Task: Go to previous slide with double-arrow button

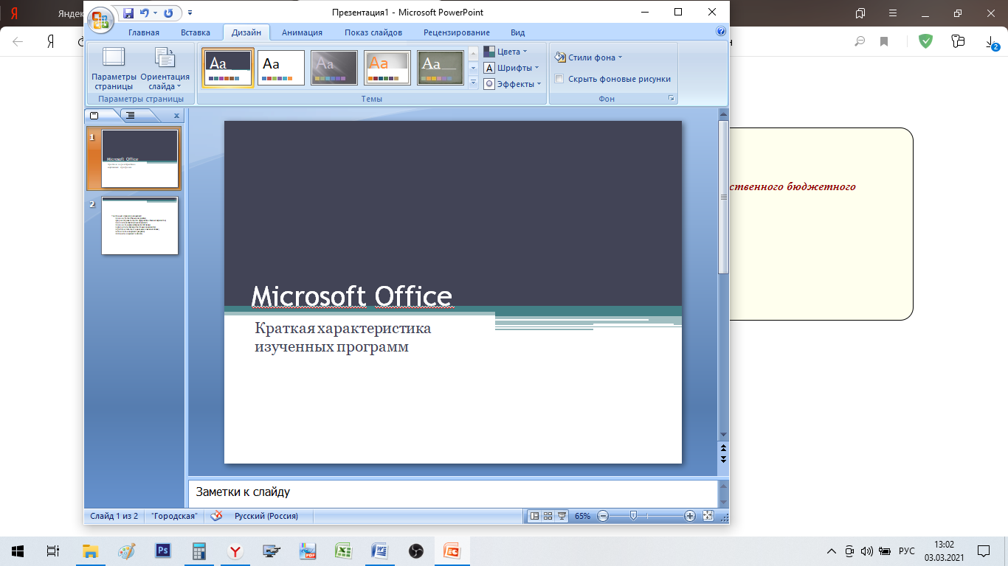Action: [723, 448]
